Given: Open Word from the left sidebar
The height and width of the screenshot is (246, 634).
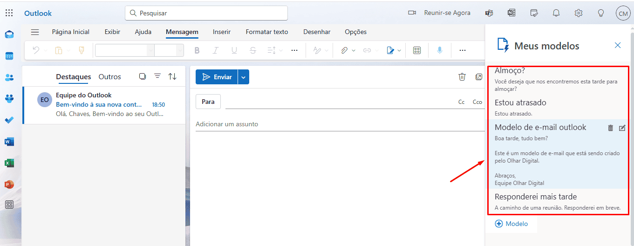Looking at the screenshot, I should click(x=9, y=141).
